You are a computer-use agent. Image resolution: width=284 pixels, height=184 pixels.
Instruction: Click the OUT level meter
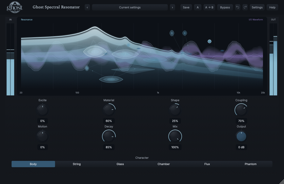click(x=273, y=59)
